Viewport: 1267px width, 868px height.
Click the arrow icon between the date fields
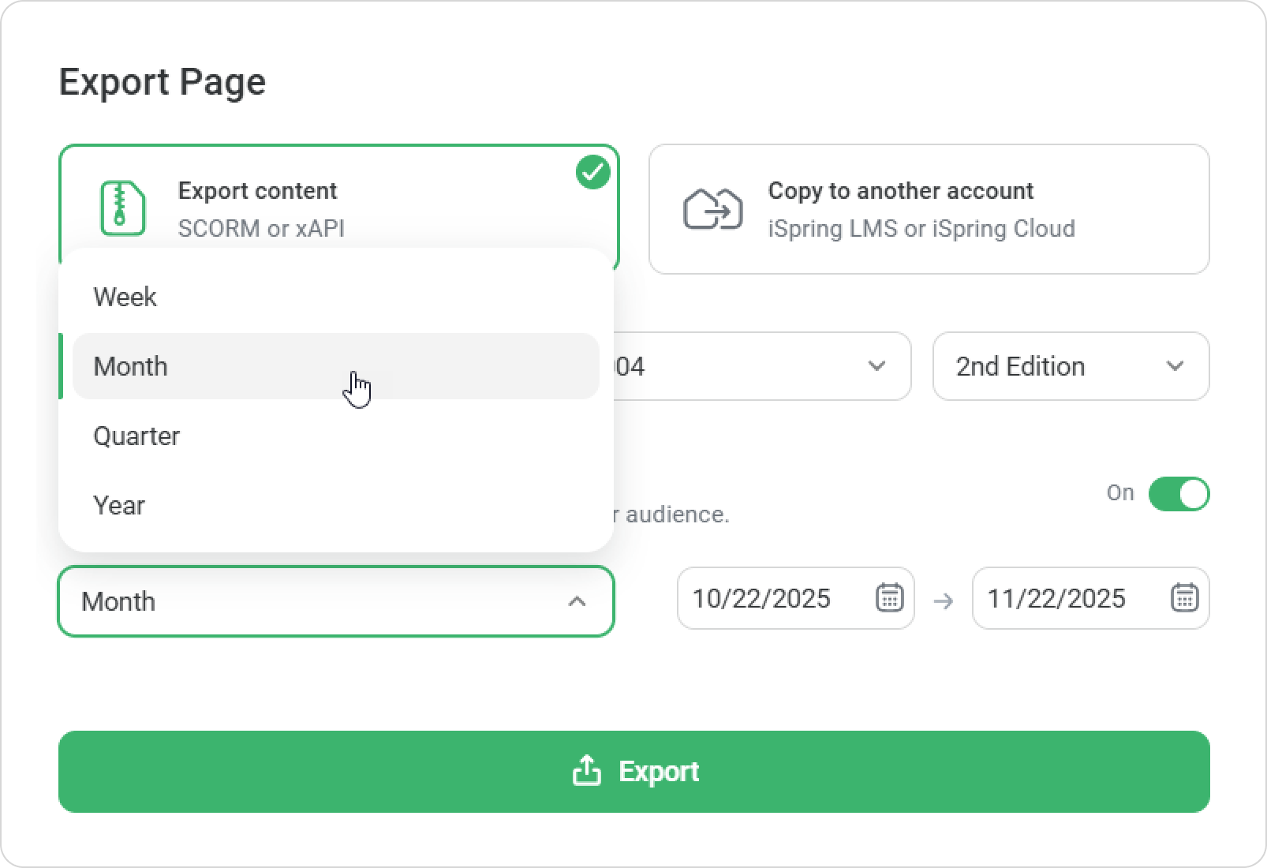(x=943, y=601)
